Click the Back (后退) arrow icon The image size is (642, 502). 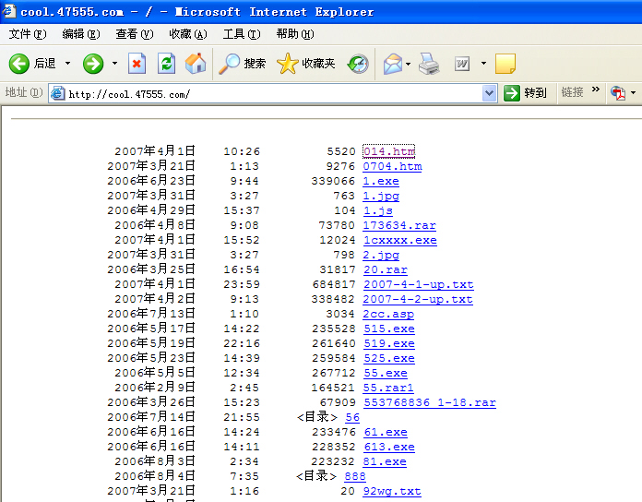click(20, 64)
